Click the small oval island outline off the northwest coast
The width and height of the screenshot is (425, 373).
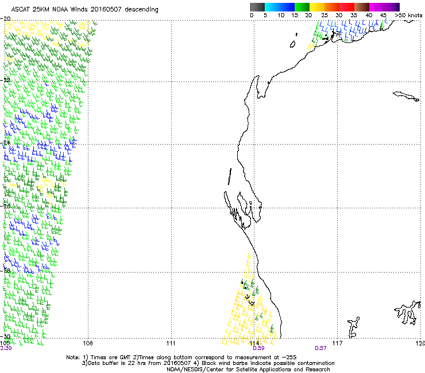coord(292,44)
